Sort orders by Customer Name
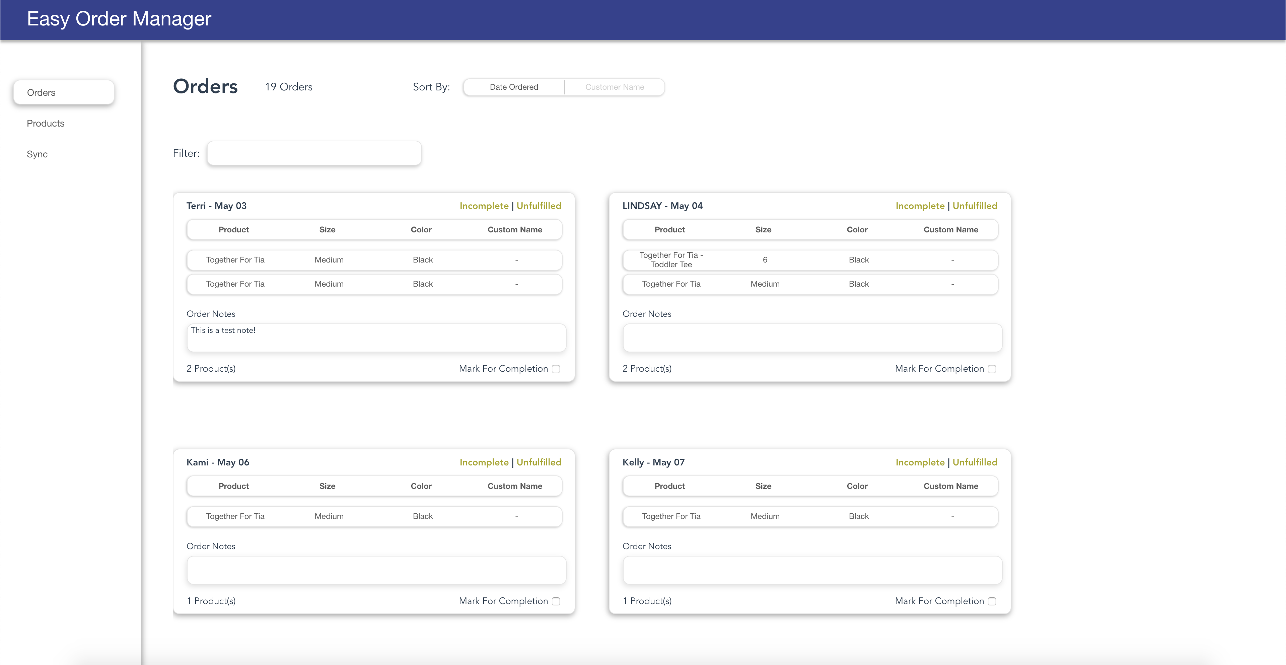Image resolution: width=1286 pixels, height=665 pixels. click(x=615, y=87)
